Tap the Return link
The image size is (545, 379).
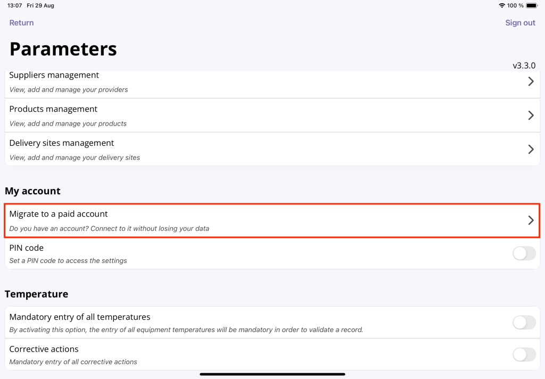tap(22, 23)
